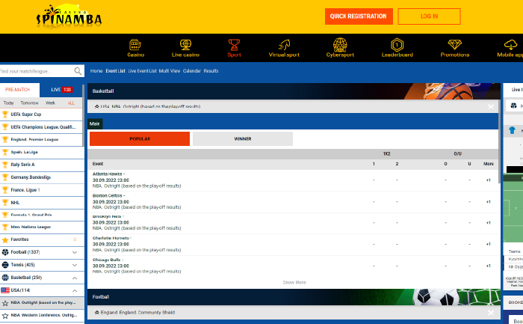The width and height of the screenshot is (523, 324).
Task: Close the England Community Shield panel
Action: pos(490,313)
